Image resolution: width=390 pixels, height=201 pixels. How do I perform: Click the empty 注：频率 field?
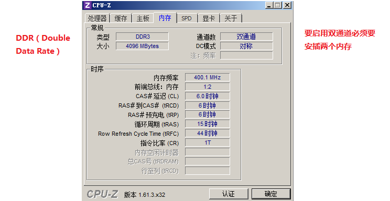(x=246, y=55)
